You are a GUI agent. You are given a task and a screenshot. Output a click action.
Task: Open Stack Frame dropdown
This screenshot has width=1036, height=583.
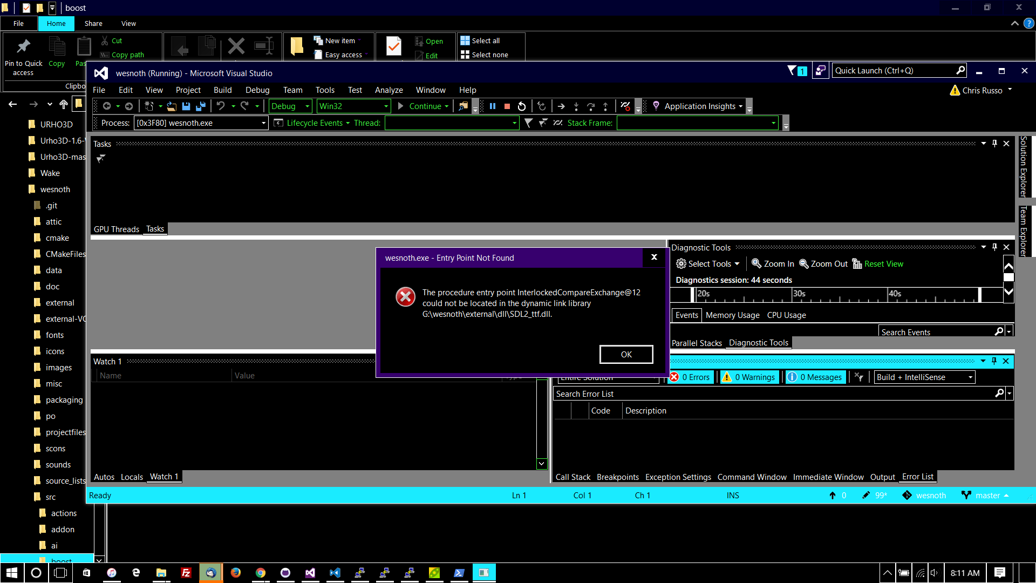click(x=698, y=123)
